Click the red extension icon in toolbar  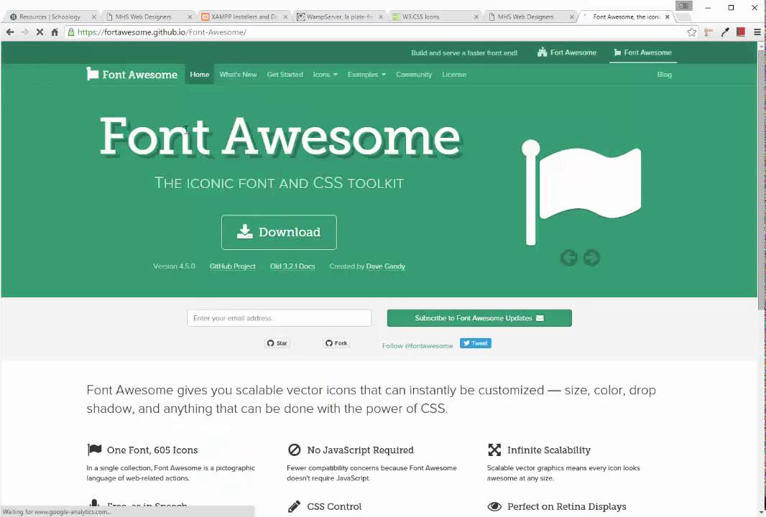741,32
